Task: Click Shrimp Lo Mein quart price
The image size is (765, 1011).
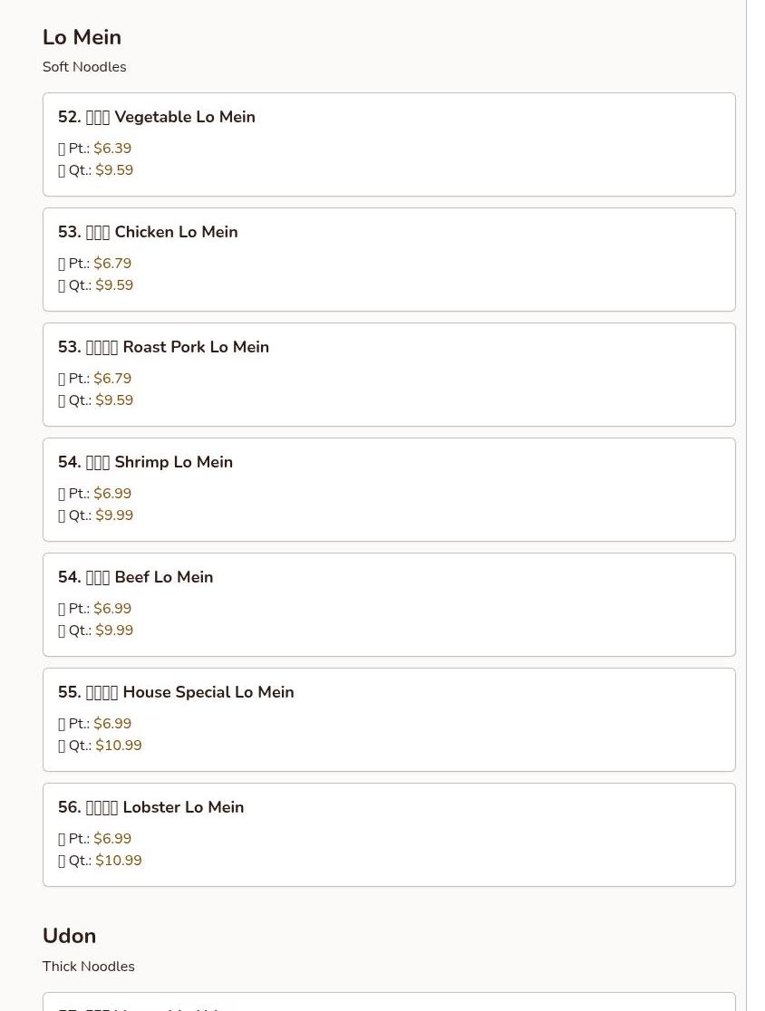Action: 114,515
